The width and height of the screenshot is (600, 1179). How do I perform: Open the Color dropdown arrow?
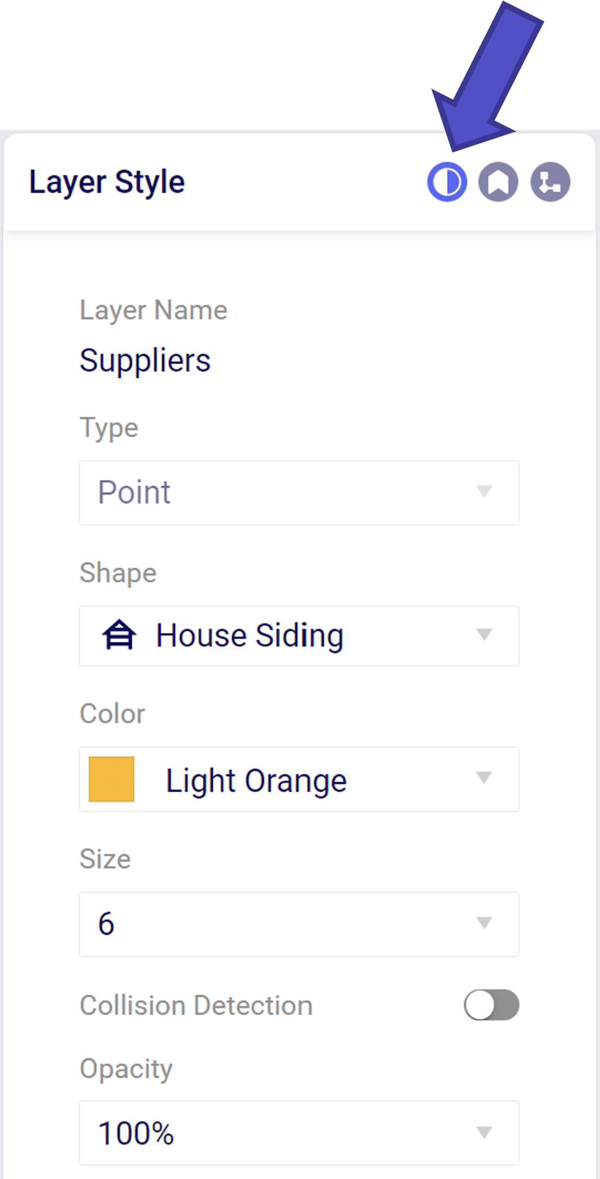coord(484,778)
